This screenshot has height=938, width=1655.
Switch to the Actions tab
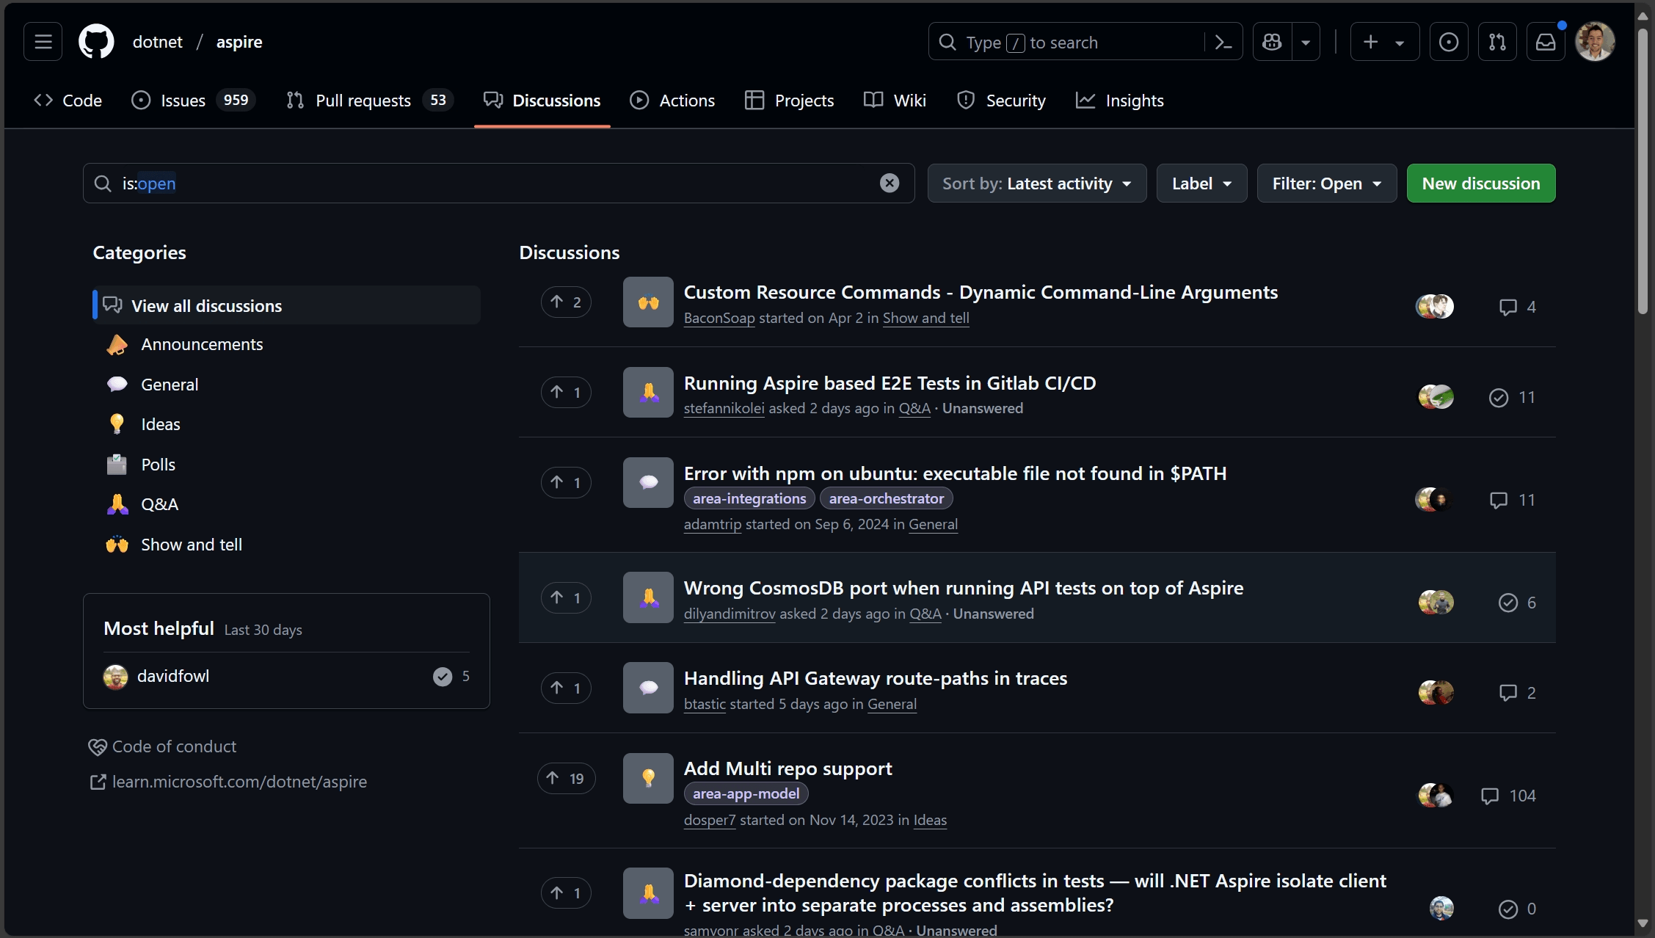click(672, 101)
